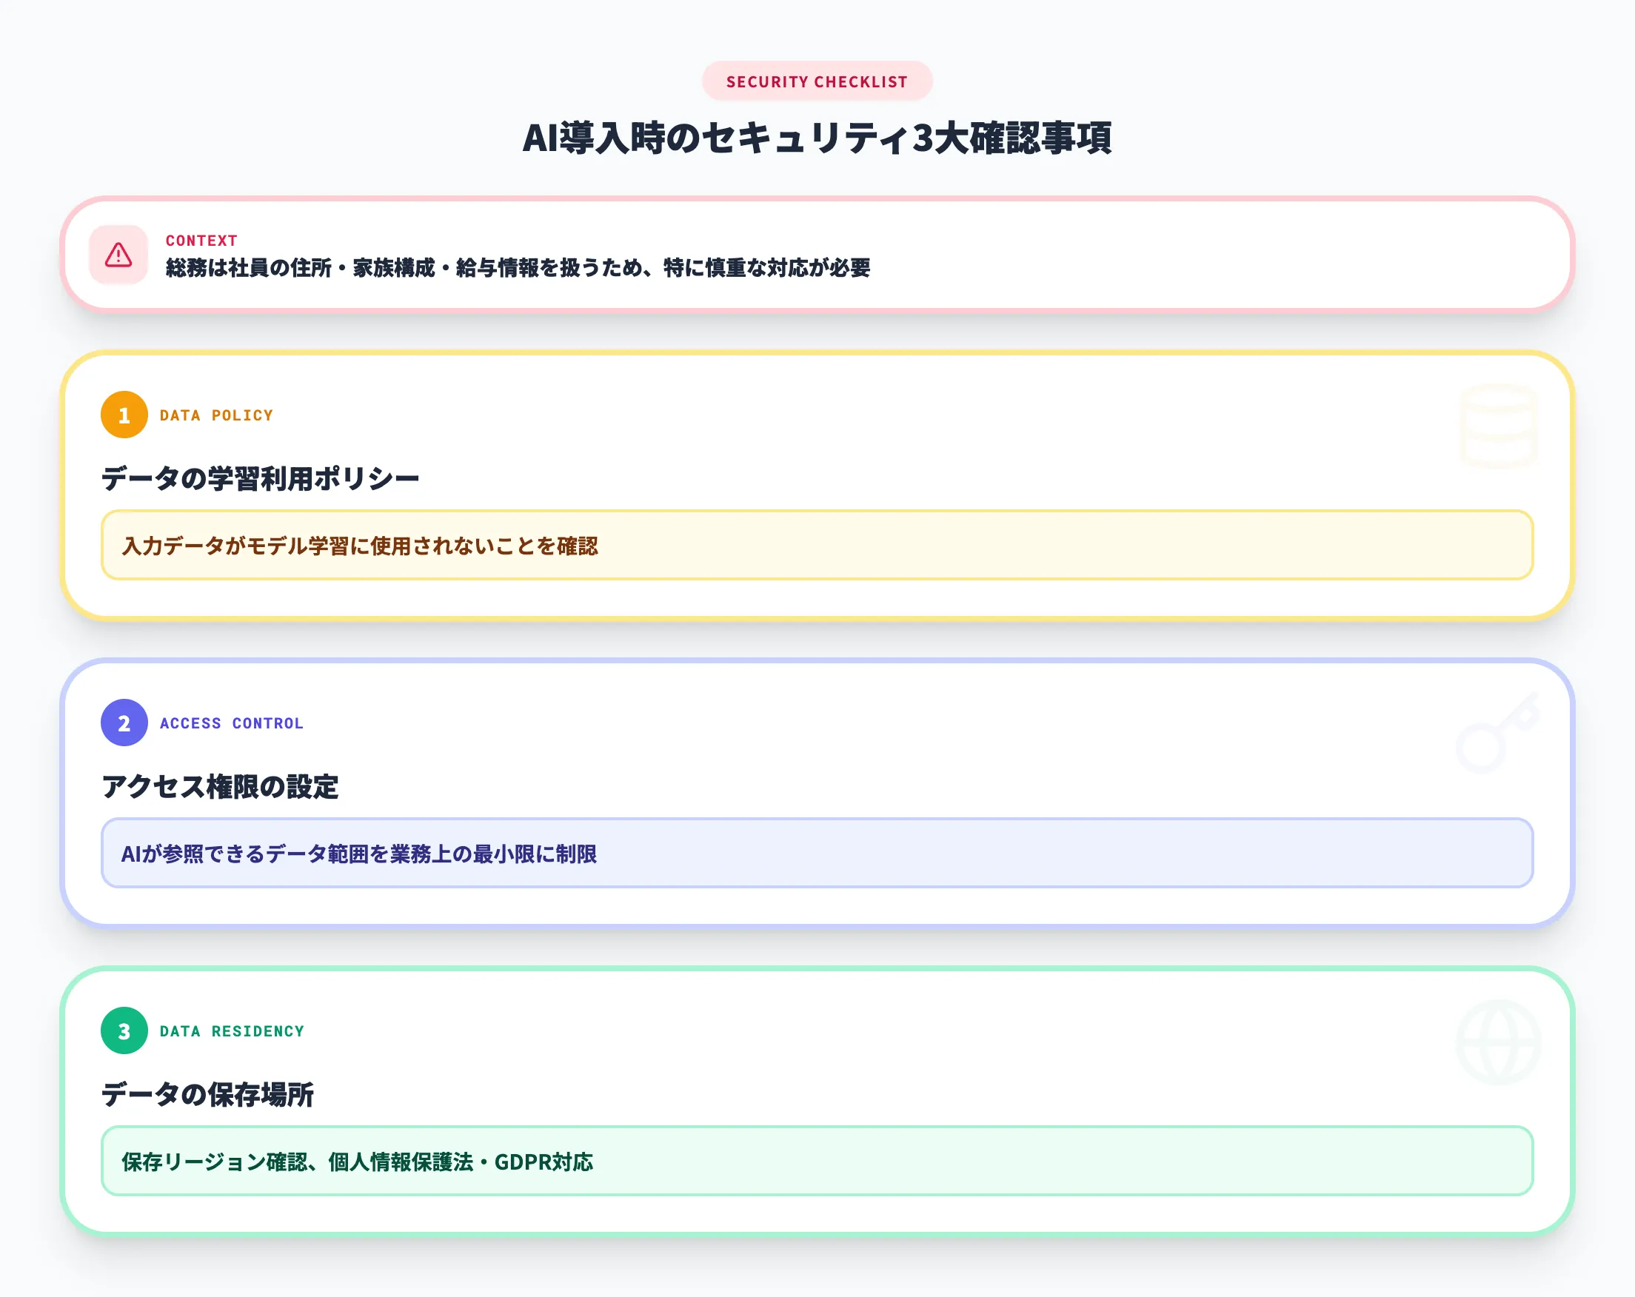Click the purple numbered badge 2
This screenshot has width=1635, height=1297.
tap(124, 723)
